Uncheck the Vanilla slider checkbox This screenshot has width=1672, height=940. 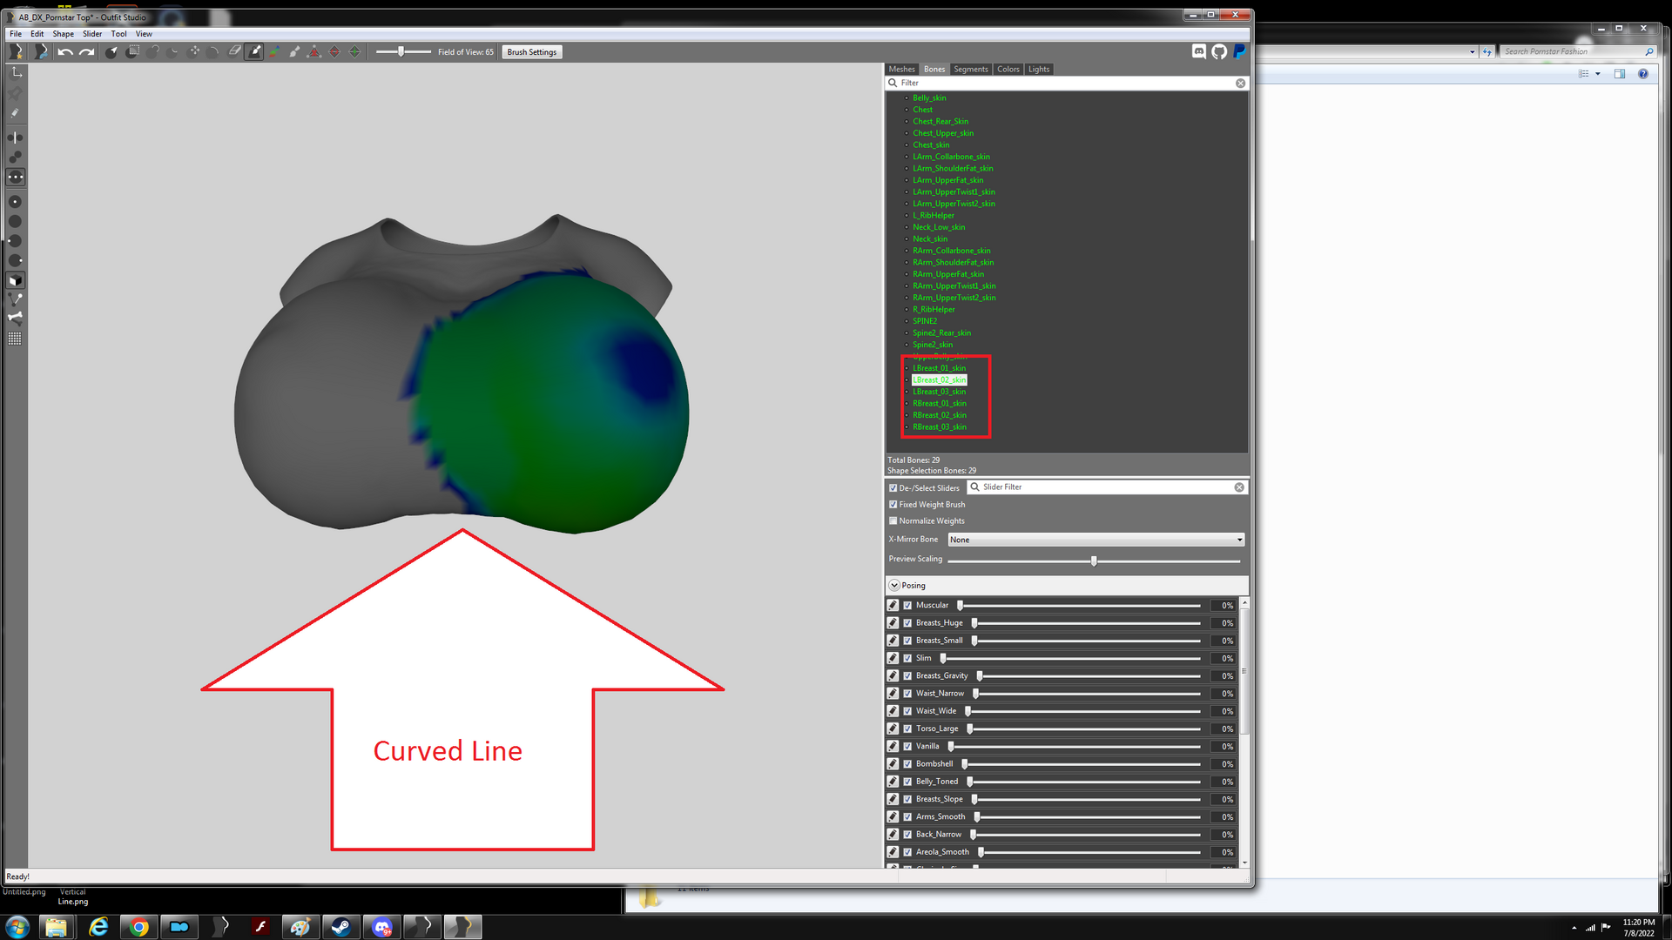pyautogui.click(x=907, y=746)
